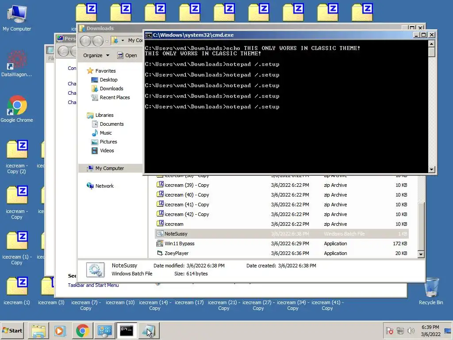Select Recent Places in navigation pane
The width and height of the screenshot is (453, 340).
pyautogui.click(x=111, y=98)
